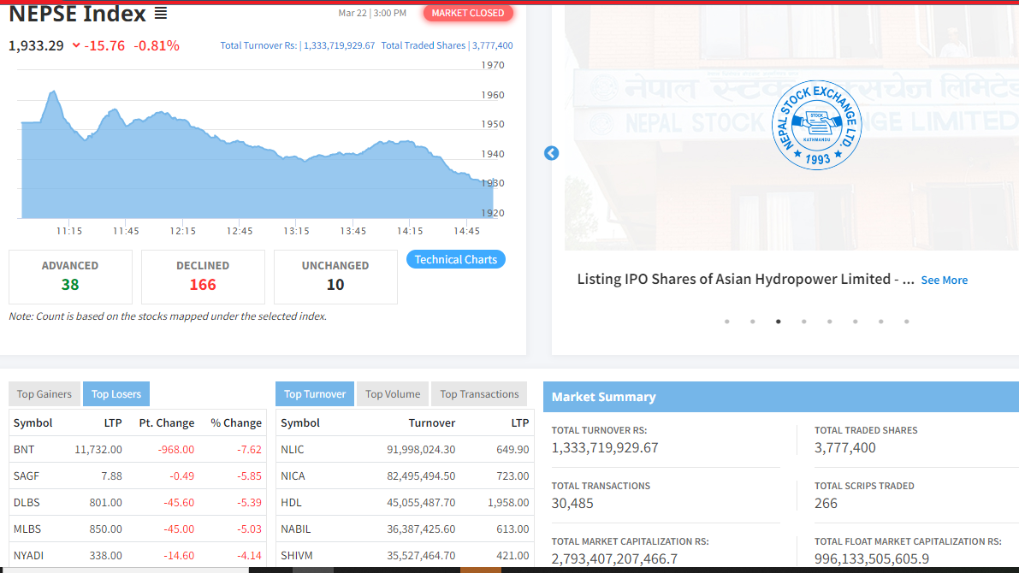Select the active third carousel dot
This screenshot has width=1019, height=573.
779,322
